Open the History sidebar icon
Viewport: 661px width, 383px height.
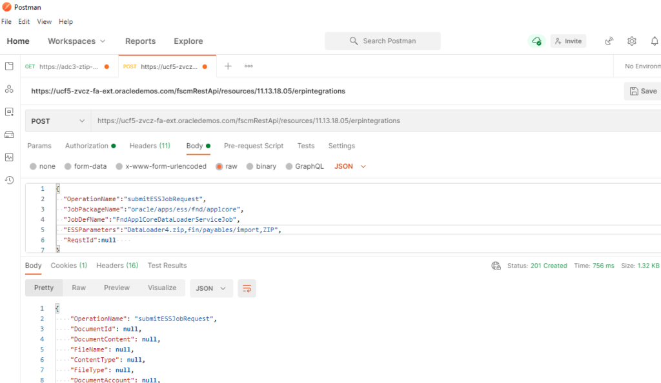coord(9,180)
